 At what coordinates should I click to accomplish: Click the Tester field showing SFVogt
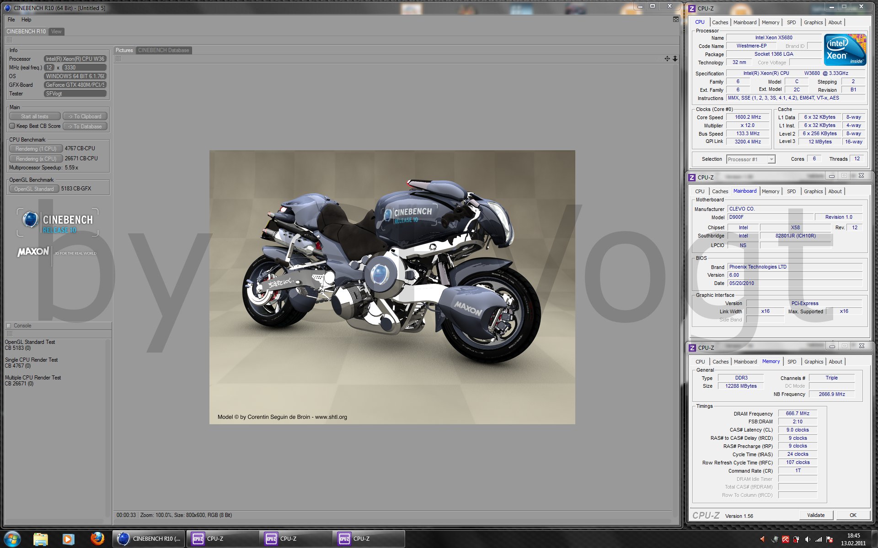point(75,94)
